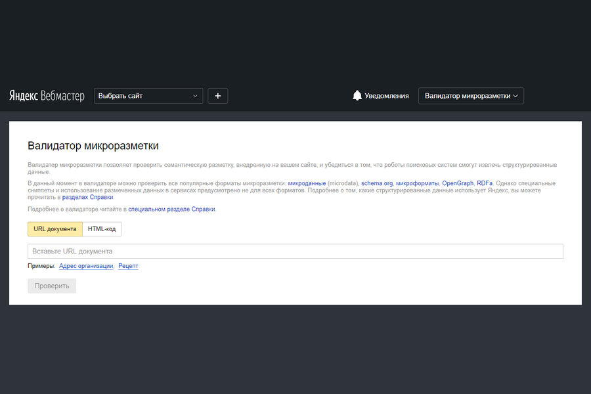This screenshot has height=394, width=591.
Task: Follow the микроформаты link
Action: pos(417,183)
